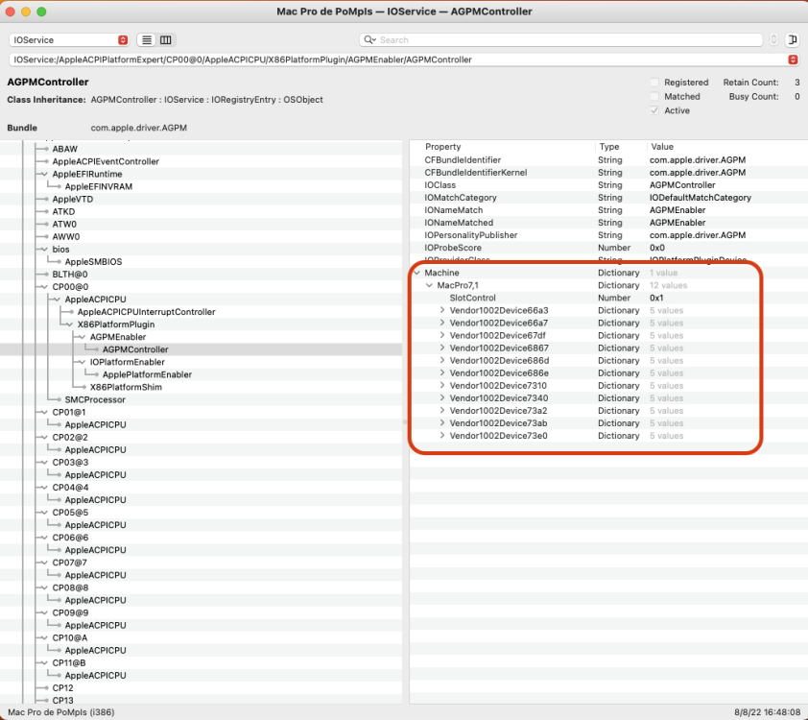Collapse the IOPlatformEnabler node
This screenshot has width=808, height=720.
pos(82,362)
